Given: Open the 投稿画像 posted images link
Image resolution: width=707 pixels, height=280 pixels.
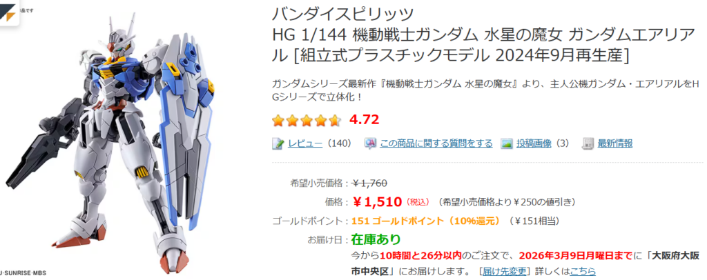Looking at the screenshot, I should coord(536,143).
